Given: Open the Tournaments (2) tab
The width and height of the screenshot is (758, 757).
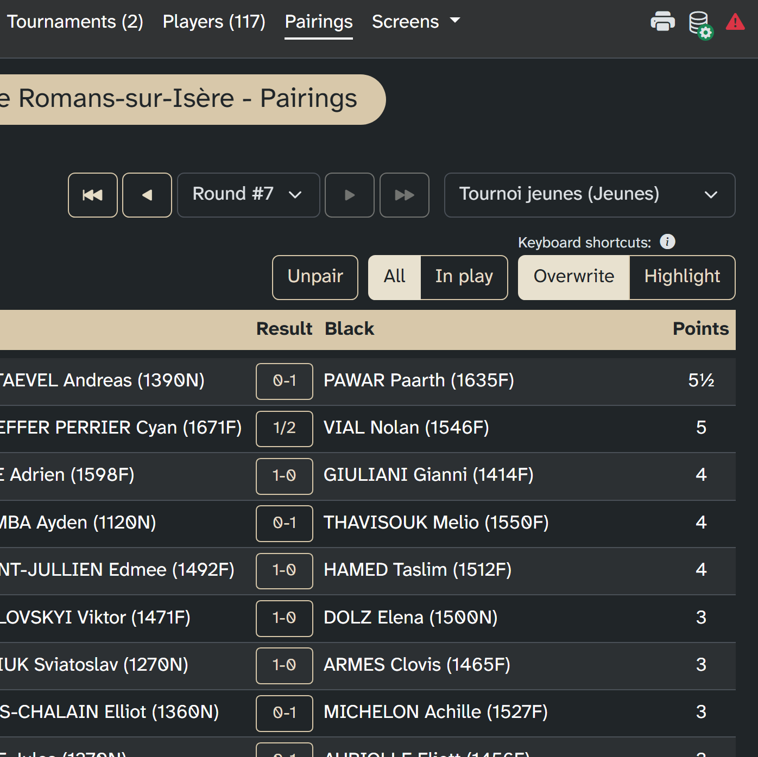Looking at the screenshot, I should 75,22.
